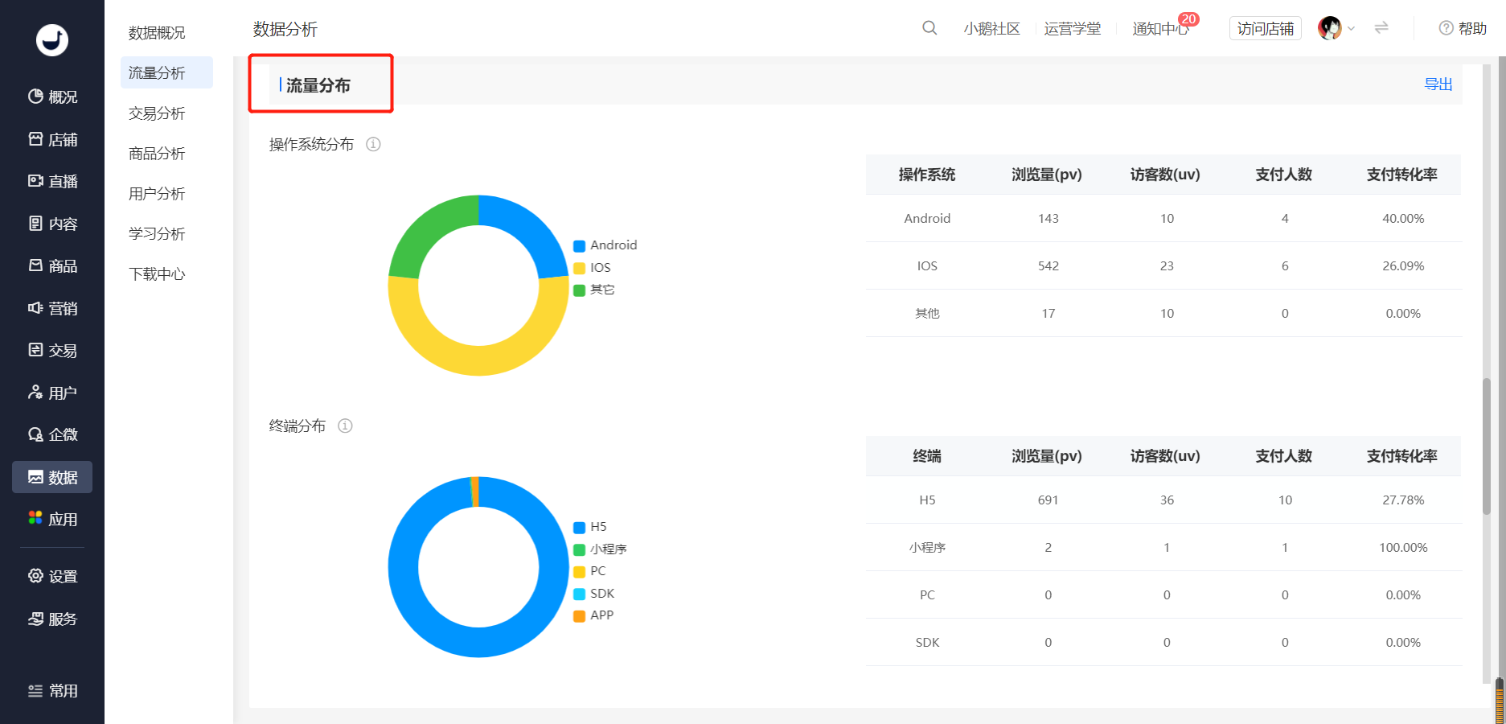Image resolution: width=1506 pixels, height=724 pixels.
Task: Toggle PC legend in terminal chart
Action: coord(589,571)
